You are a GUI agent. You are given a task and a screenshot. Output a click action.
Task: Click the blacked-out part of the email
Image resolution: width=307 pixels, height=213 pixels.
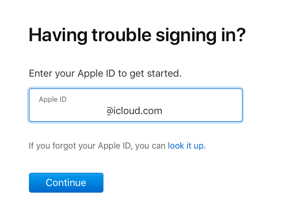(69, 111)
